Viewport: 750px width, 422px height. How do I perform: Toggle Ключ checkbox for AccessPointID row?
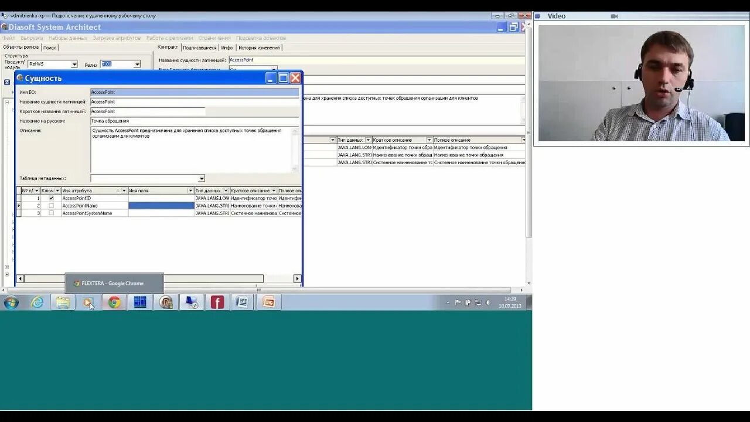[x=51, y=198]
